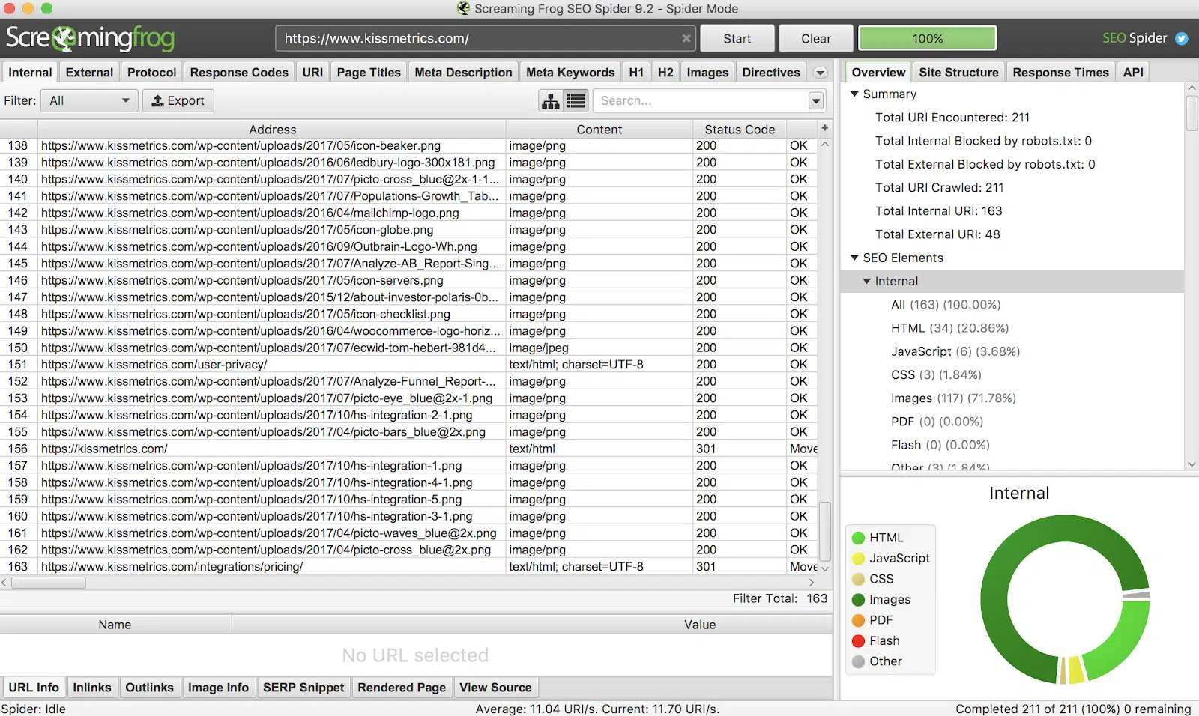Select All (163) tree item
The width and height of the screenshot is (1199, 716).
tap(946, 305)
